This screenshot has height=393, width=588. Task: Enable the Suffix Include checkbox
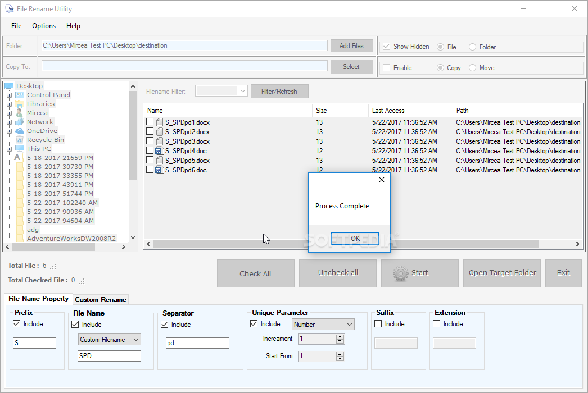[378, 324]
